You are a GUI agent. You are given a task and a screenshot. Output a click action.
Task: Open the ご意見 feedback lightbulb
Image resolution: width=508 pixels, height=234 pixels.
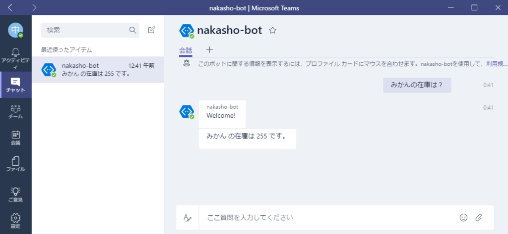(x=15, y=194)
